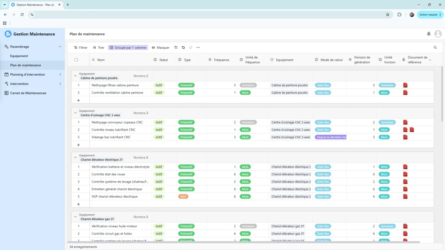Click Semaines tag of Nettoyage filtres cabine peinture
This screenshot has width=445, height=250.
[248, 85]
